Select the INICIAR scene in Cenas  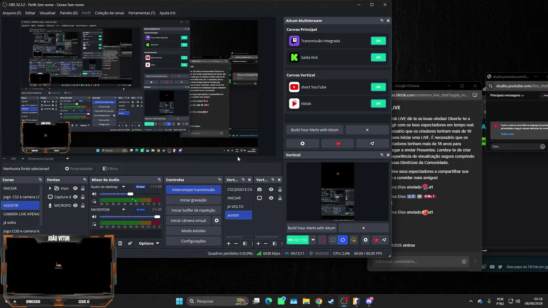click(x=21, y=189)
